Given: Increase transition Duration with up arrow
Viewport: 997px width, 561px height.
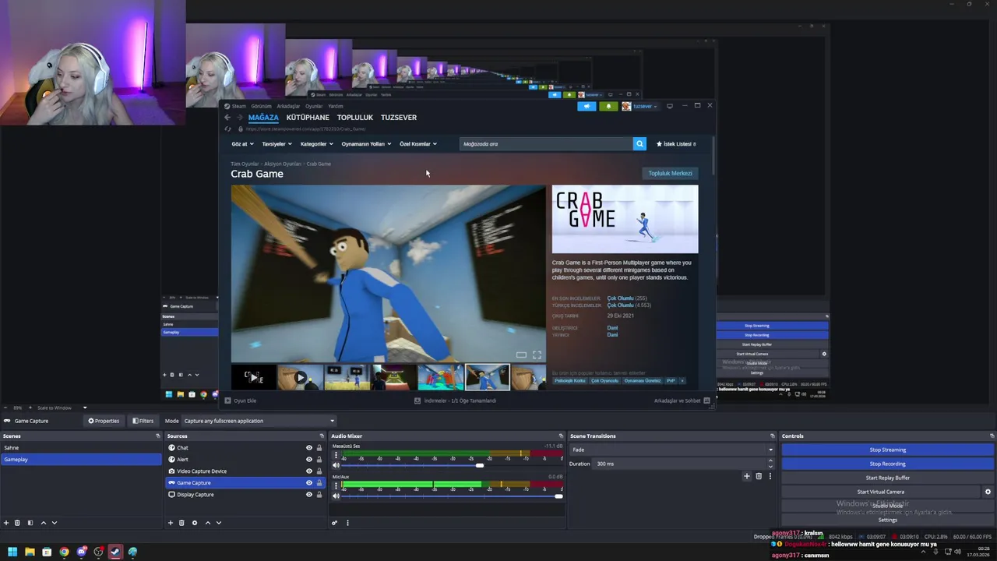Looking at the screenshot, I should pos(770,461).
